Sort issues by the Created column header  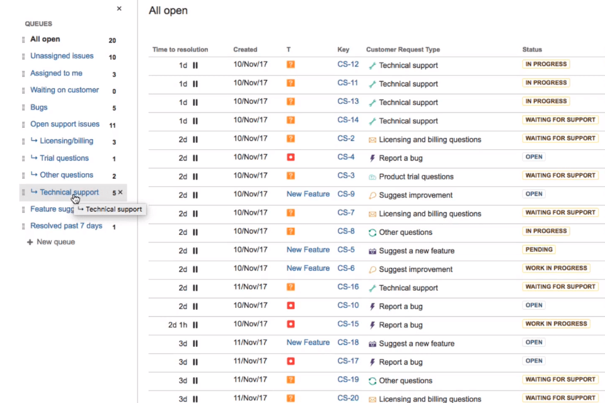pyautogui.click(x=245, y=49)
